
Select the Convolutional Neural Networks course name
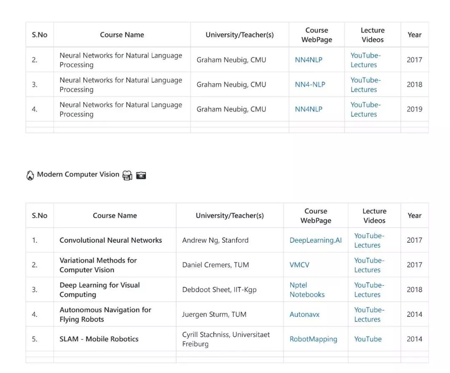click(x=110, y=240)
